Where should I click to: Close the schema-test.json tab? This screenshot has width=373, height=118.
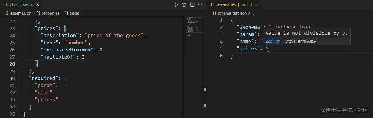[256, 5]
